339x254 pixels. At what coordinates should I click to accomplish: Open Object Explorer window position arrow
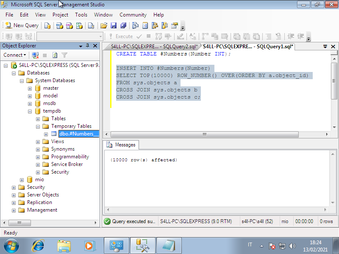pyautogui.click(x=81, y=46)
